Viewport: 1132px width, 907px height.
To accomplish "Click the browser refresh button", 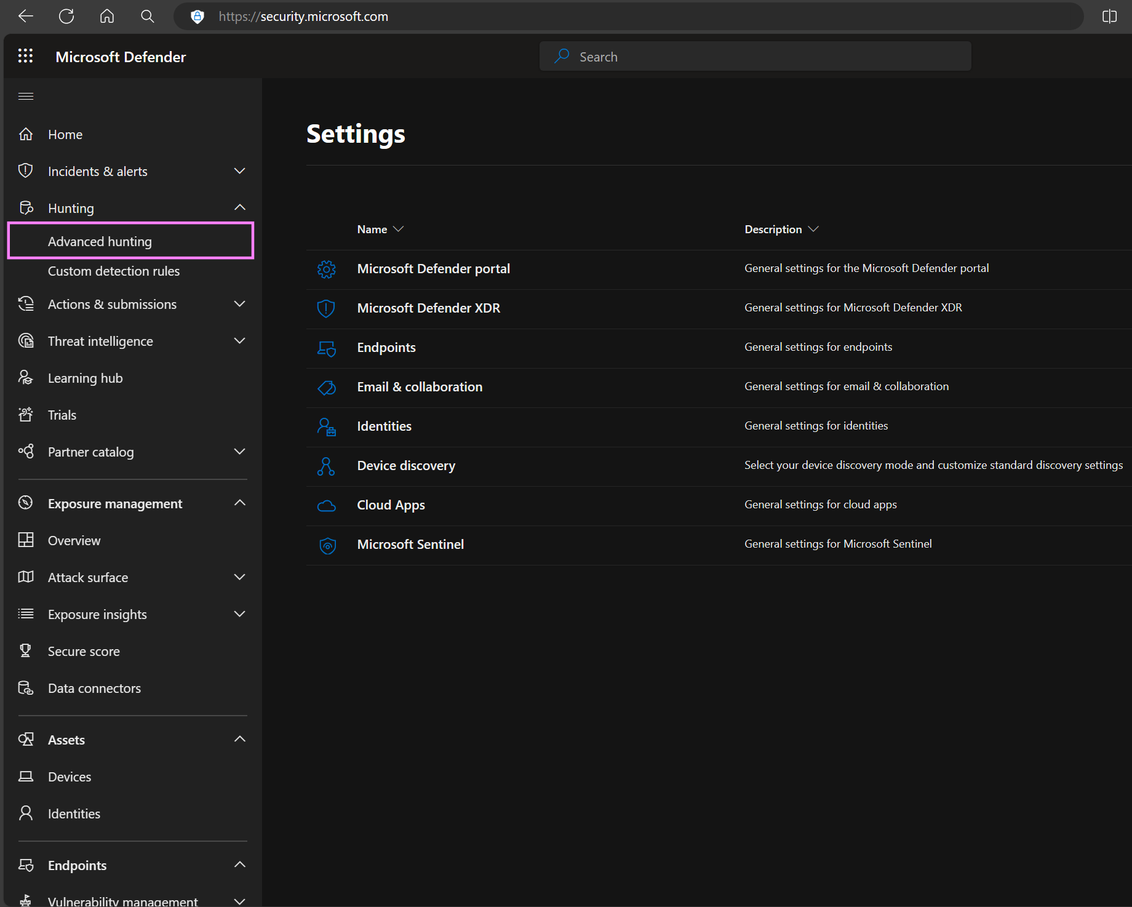I will click(66, 17).
